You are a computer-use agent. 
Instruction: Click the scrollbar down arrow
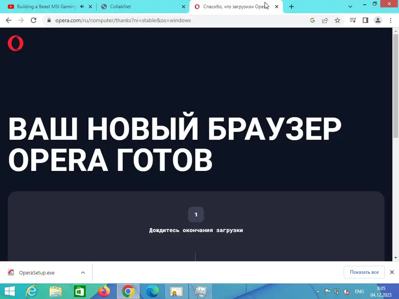tap(395, 258)
